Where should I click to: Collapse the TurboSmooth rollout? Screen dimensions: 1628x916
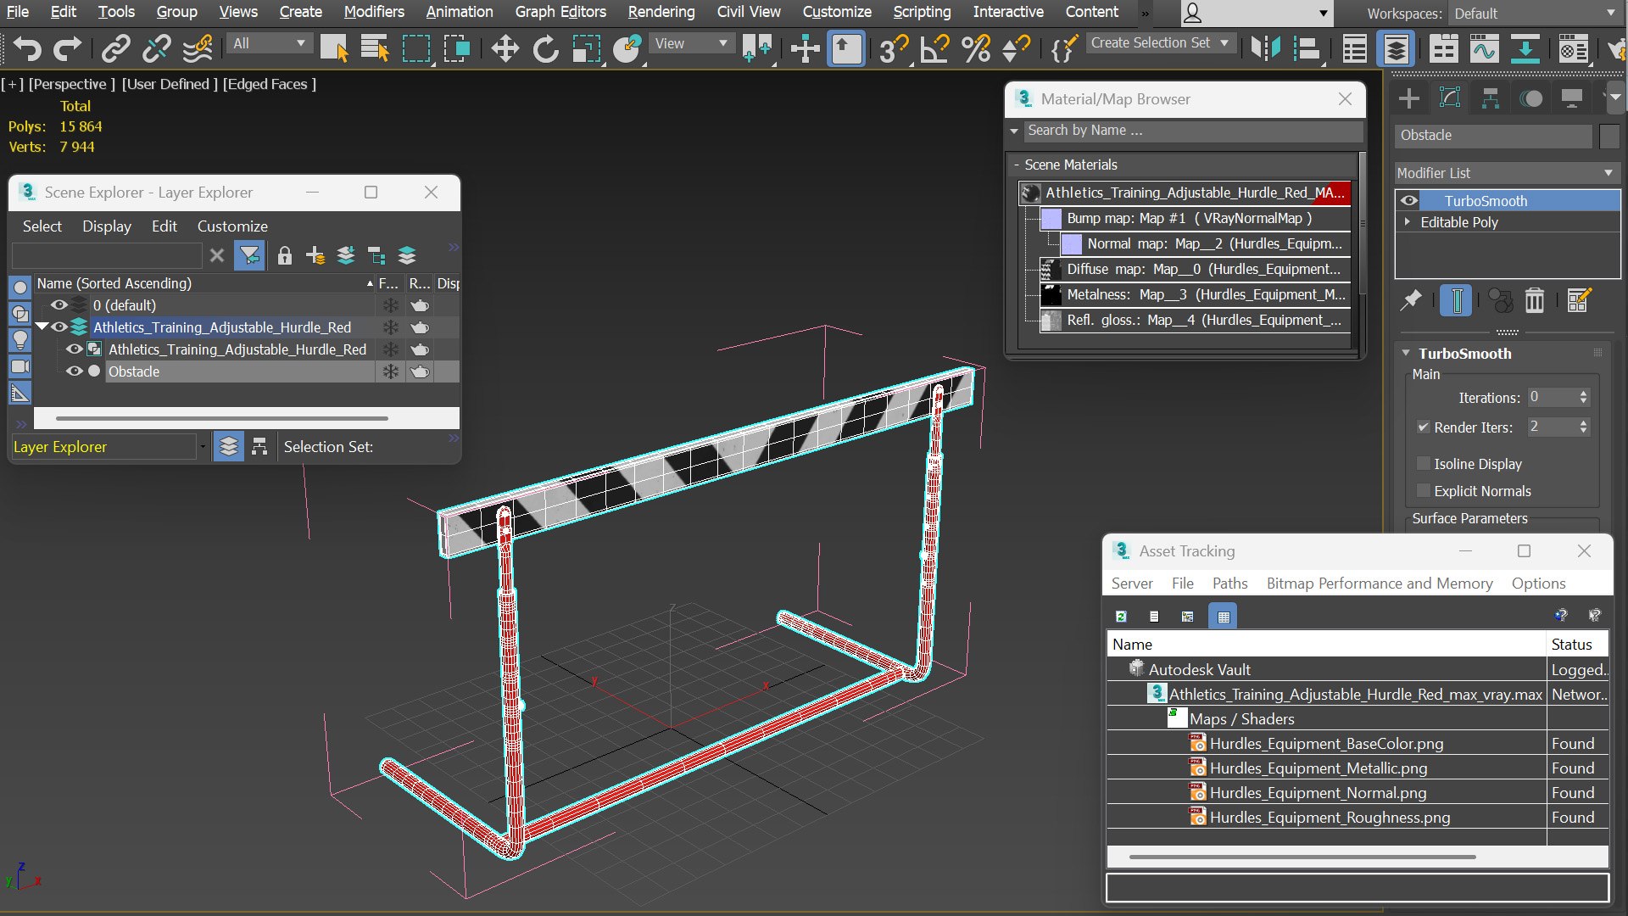click(x=1406, y=354)
